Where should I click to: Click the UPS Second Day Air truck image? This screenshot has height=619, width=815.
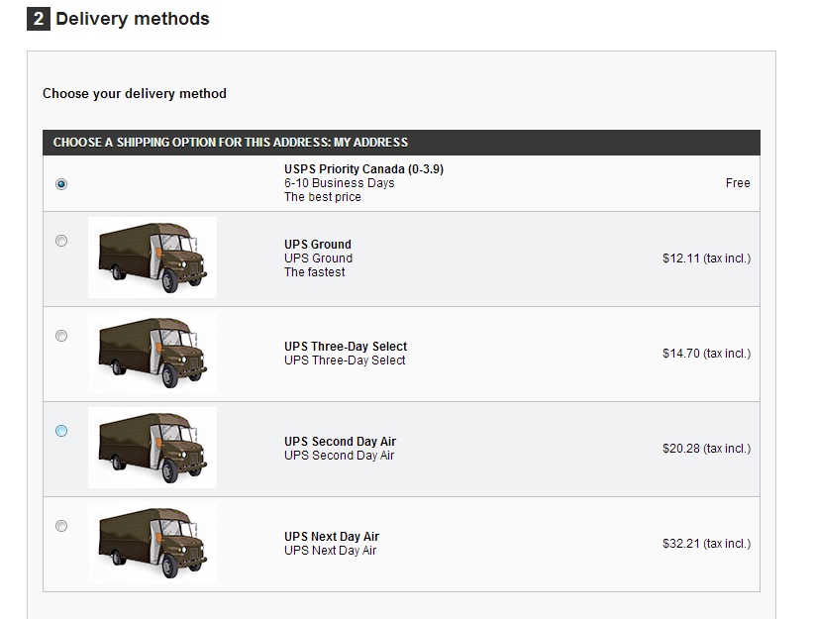pyautogui.click(x=152, y=448)
